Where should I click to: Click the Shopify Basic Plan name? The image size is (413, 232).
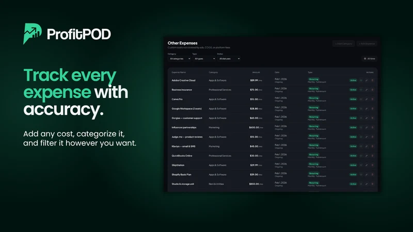click(182, 175)
